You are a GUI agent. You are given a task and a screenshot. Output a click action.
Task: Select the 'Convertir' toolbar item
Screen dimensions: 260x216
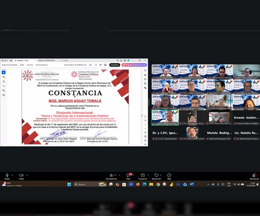tap(30, 65)
